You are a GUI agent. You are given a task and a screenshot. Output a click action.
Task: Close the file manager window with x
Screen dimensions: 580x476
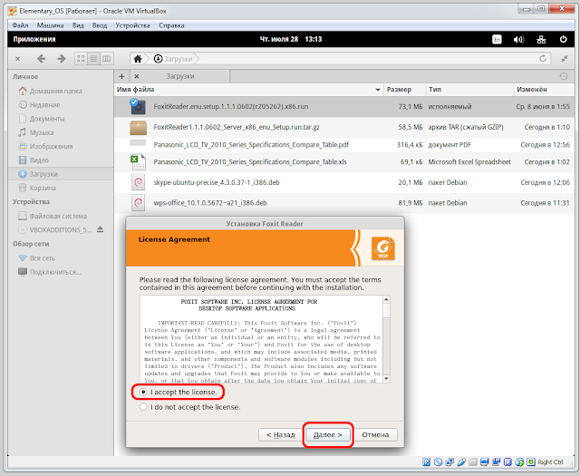click(x=17, y=59)
